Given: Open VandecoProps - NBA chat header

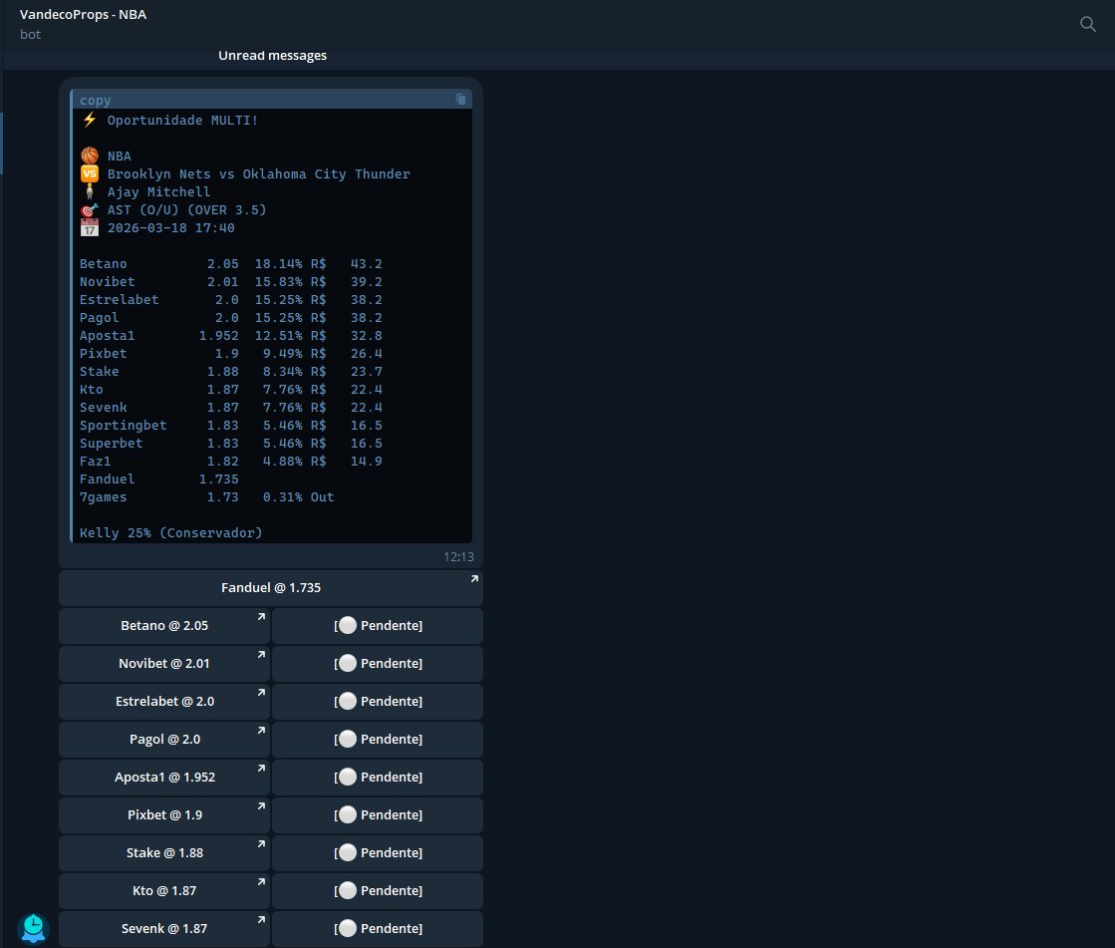Looking at the screenshot, I should tap(83, 24).
